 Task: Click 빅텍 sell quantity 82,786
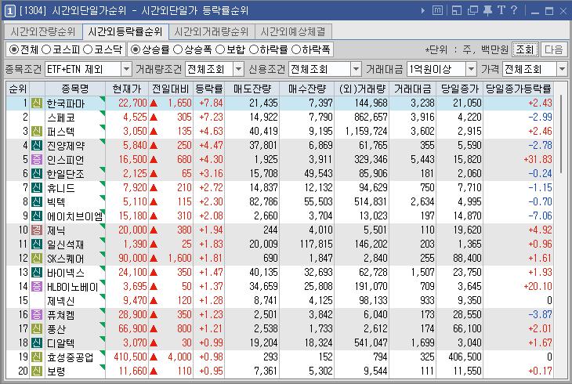pyautogui.click(x=263, y=202)
